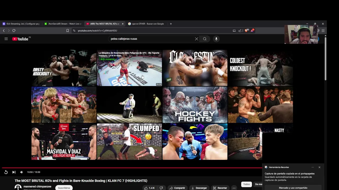This screenshot has width=339, height=190.
Task: Open the YouTube hamburger guide menu
Action: click(6, 39)
